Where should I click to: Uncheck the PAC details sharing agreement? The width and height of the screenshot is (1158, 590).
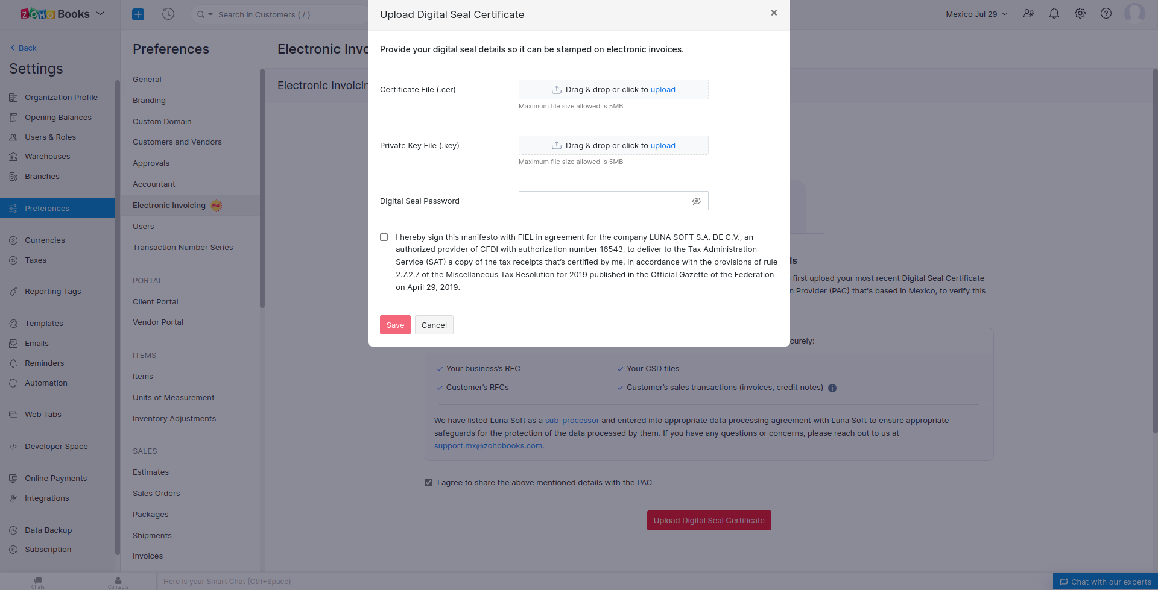tap(428, 482)
